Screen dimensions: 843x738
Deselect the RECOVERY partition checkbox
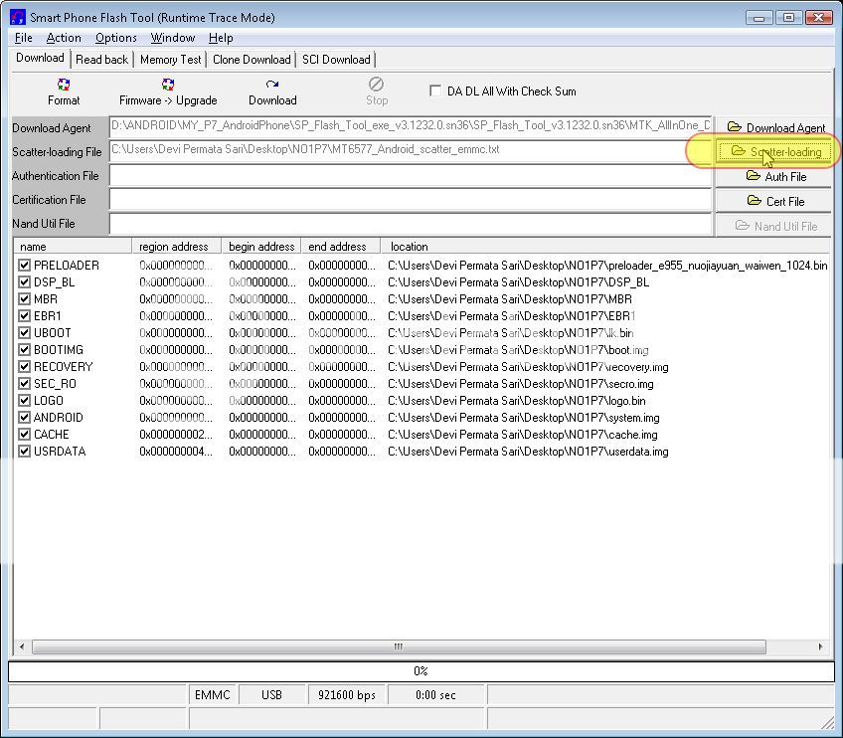pyautogui.click(x=25, y=367)
